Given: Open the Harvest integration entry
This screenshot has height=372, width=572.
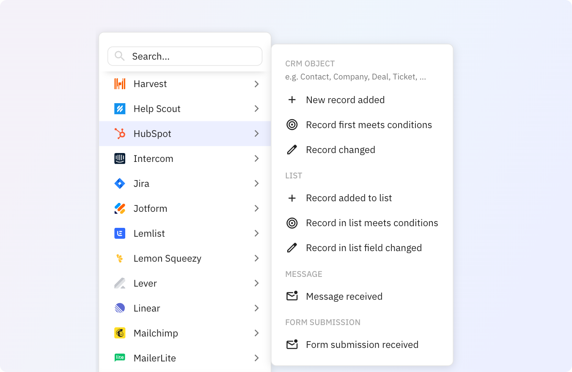Looking at the screenshot, I should click(185, 84).
